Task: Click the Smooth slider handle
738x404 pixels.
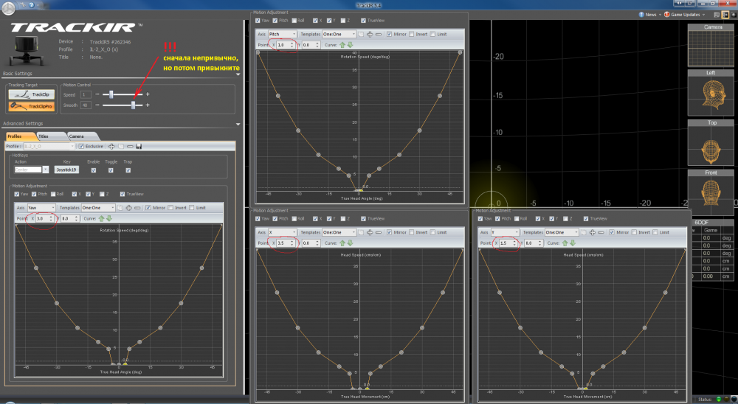Action: (134, 105)
